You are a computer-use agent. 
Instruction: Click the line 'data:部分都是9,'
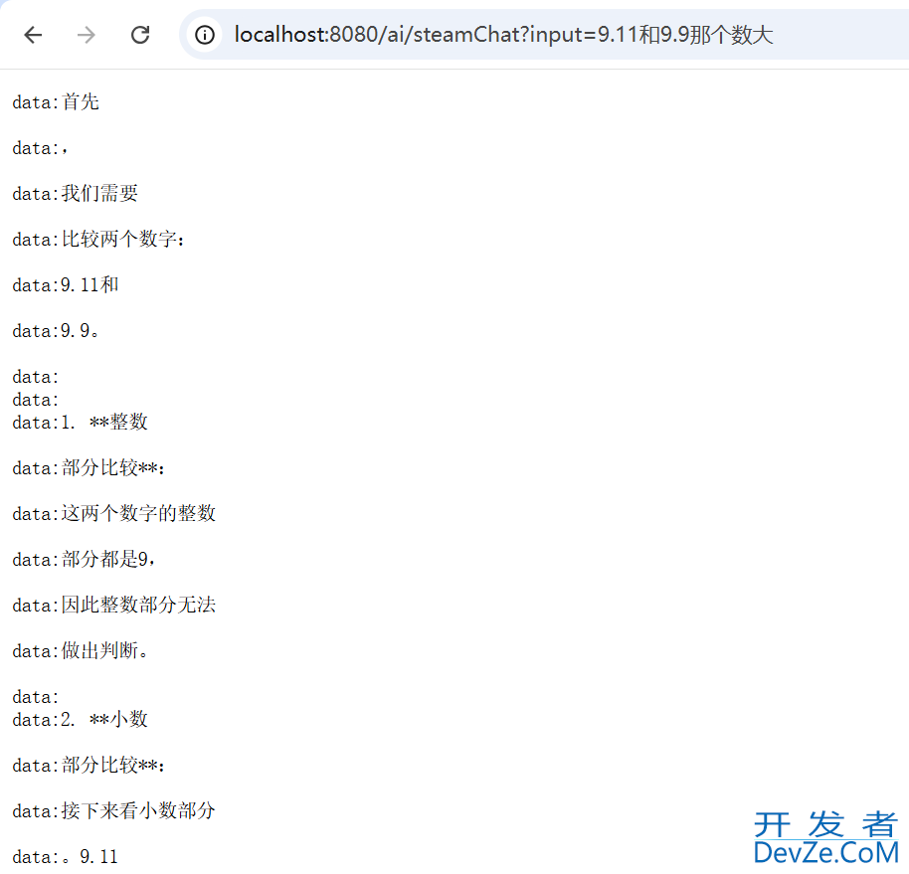click(x=85, y=559)
